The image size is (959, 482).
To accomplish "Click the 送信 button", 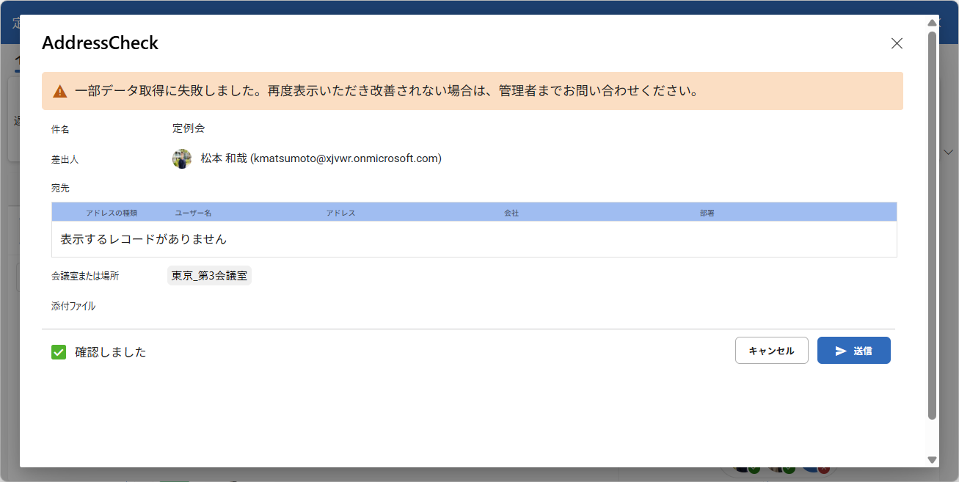I will pos(854,351).
